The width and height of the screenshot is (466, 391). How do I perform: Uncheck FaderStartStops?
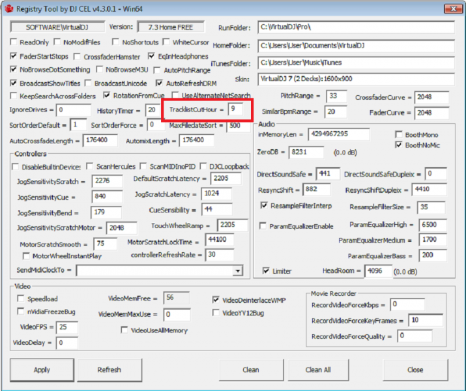(14, 56)
